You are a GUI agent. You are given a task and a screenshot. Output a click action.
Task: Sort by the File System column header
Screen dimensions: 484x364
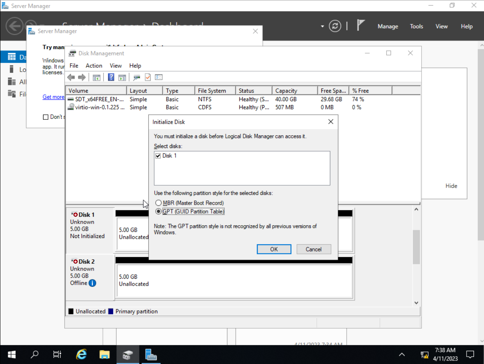click(x=215, y=91)
